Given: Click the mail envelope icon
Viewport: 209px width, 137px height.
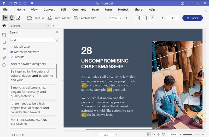Looking at the screenshot, I should pos(182,3).
